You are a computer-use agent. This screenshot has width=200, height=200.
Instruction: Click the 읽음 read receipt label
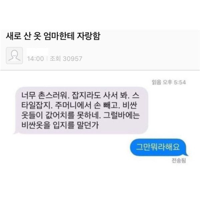click(x=157, y=82)
